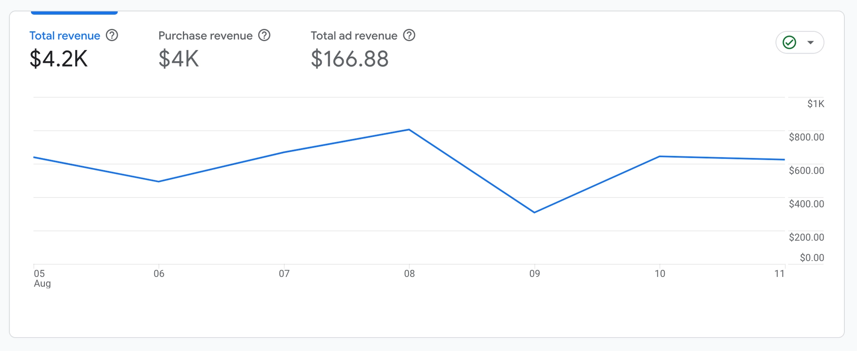Click the $4.2K total revenue value

click(x=59, y=59)
